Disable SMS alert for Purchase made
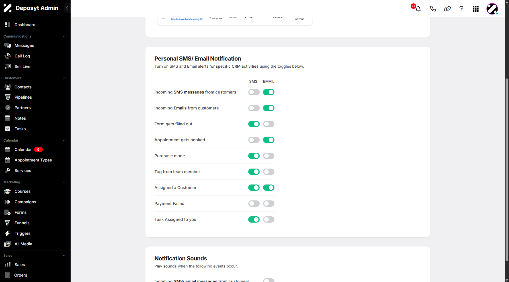This screenshot has width=509, height=282. point(254,156)
